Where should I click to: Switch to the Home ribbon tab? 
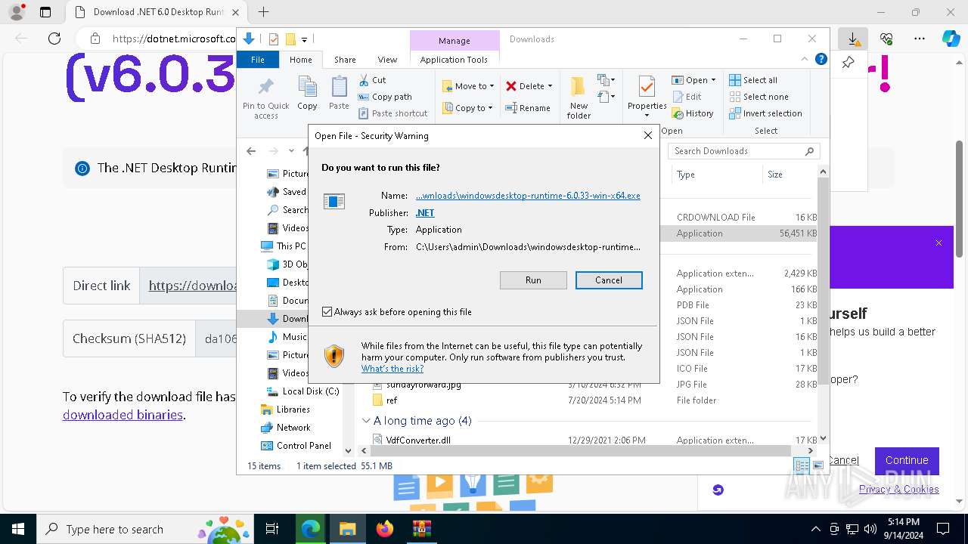pos(300,60)
